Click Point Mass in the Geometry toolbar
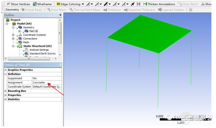Image resolution: width=216 pixels, height=128 pixels. [x=56, y=10]
